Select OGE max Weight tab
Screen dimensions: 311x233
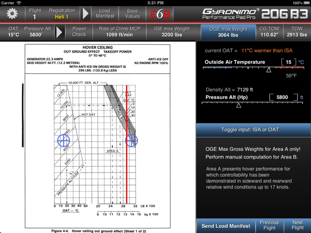coord(228,32)
